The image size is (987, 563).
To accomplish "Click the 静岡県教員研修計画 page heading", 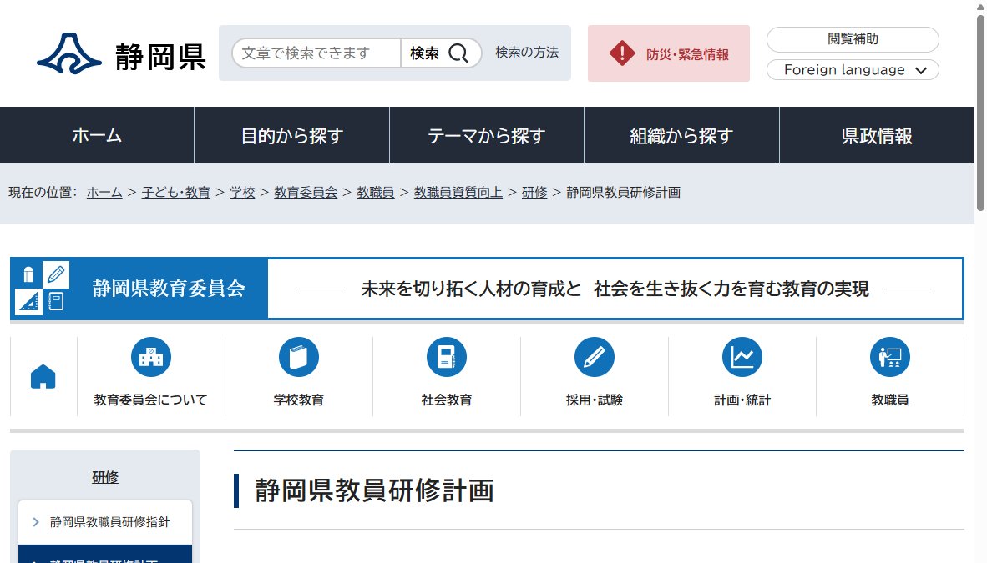I will (x=375, y=491).
